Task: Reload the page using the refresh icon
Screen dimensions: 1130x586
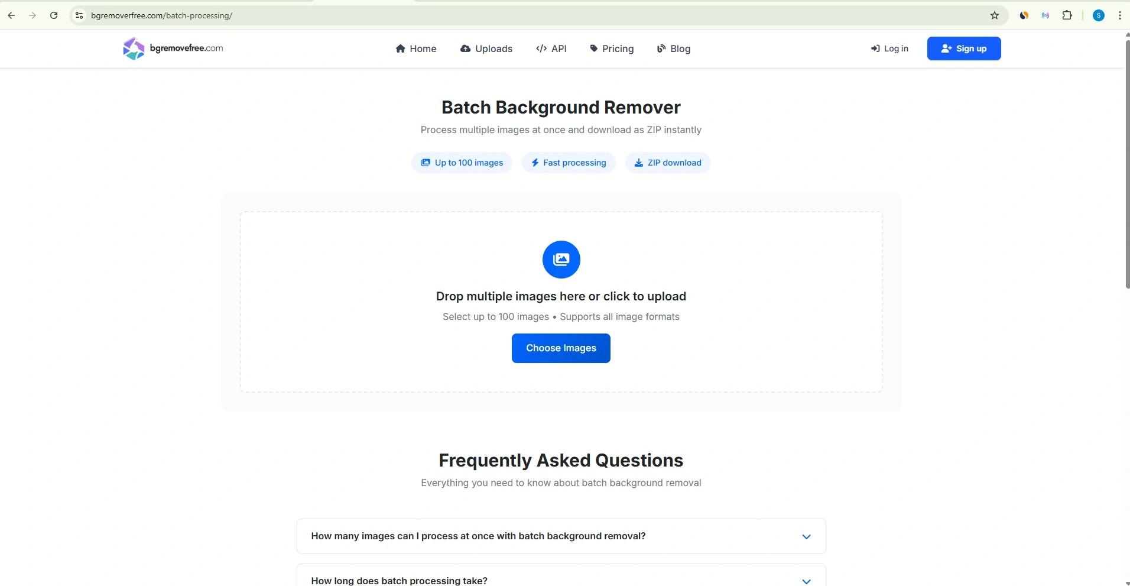Action: click(x=54, y=15)
